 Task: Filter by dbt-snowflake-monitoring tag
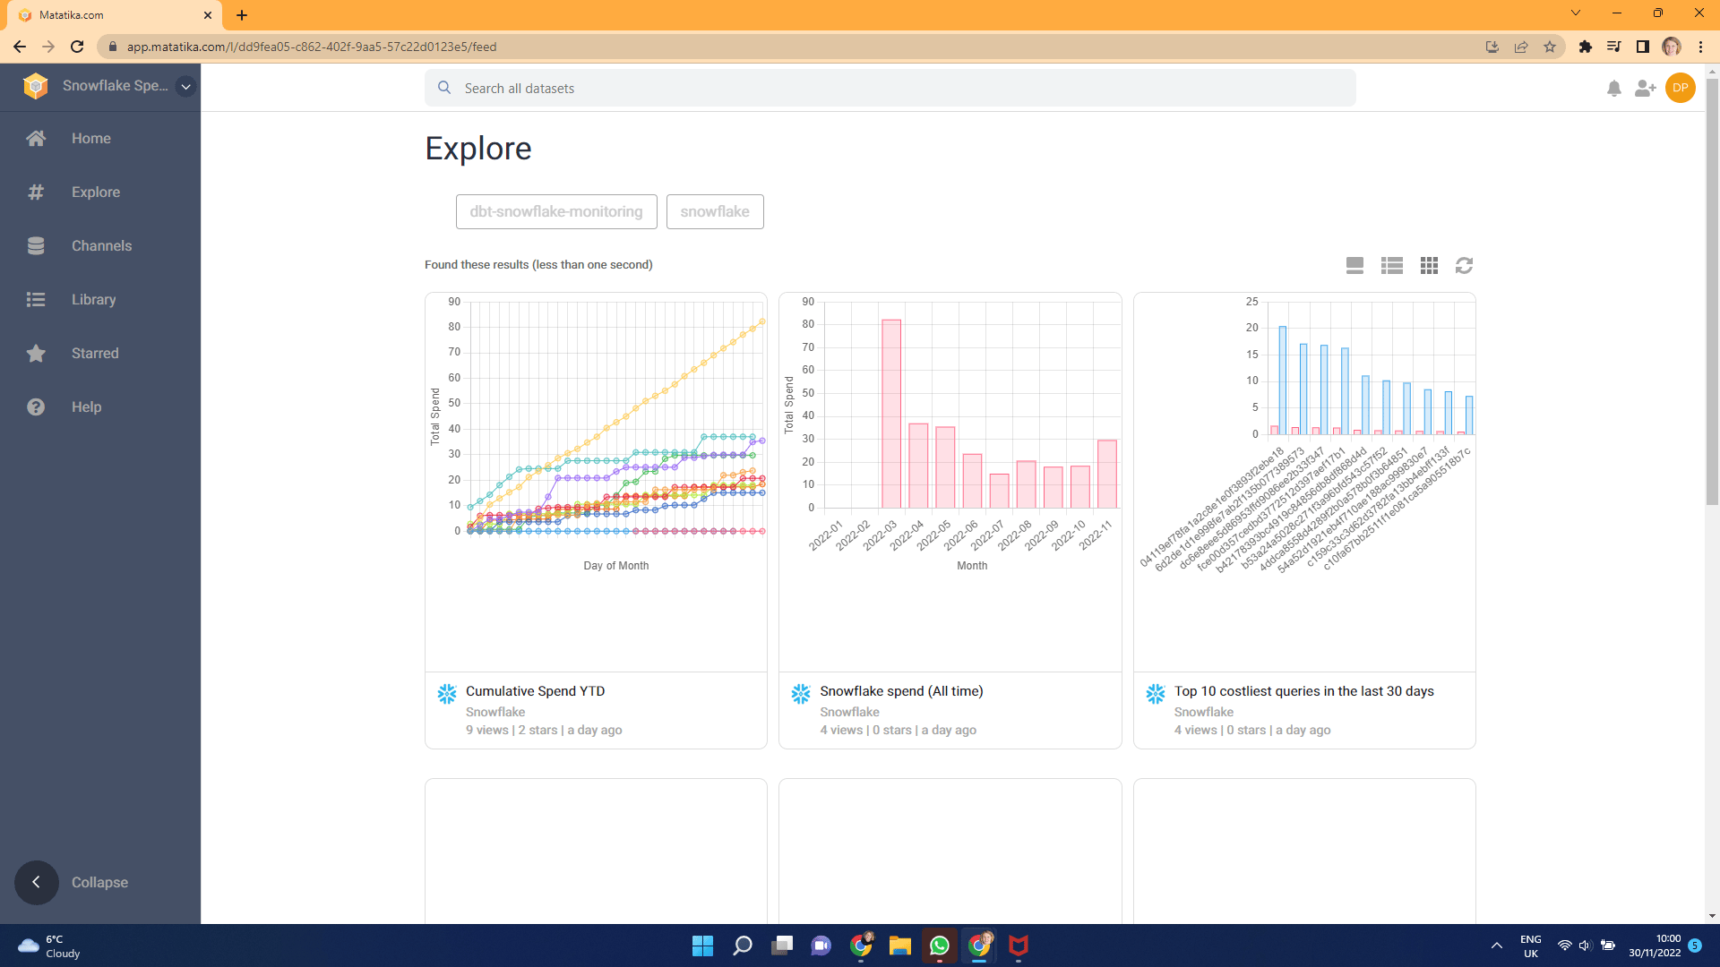tap(555, 211)
